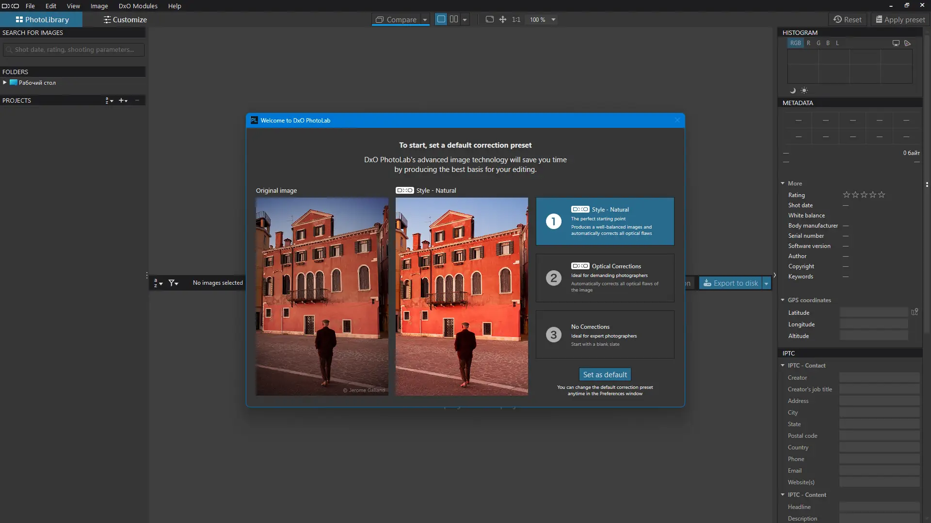Click the highlight clipping sun icon
This screenshot has width=931, height=523.
(804, 91)
